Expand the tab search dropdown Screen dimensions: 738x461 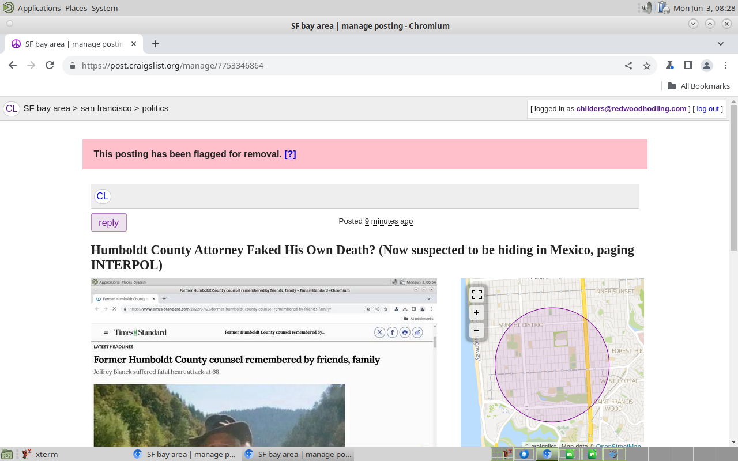(721, 44)
